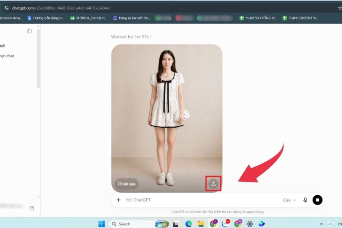Toggle the sidebar collapse icon
The width and height of the screenshot is (342, 228).
(x=29, y=31)
